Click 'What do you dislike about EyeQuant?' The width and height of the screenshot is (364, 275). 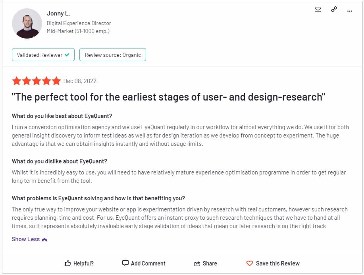pos(60,161)
